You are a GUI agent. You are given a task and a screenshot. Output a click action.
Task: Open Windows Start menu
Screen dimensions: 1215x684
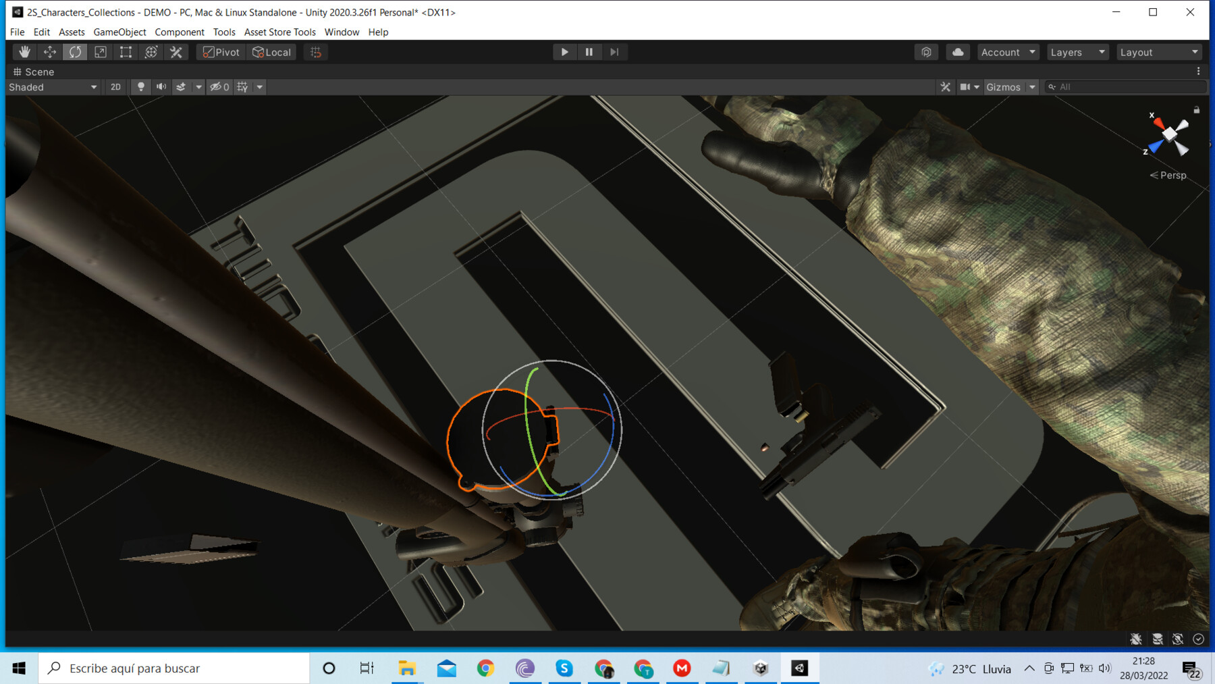click(x=19, y=668)
